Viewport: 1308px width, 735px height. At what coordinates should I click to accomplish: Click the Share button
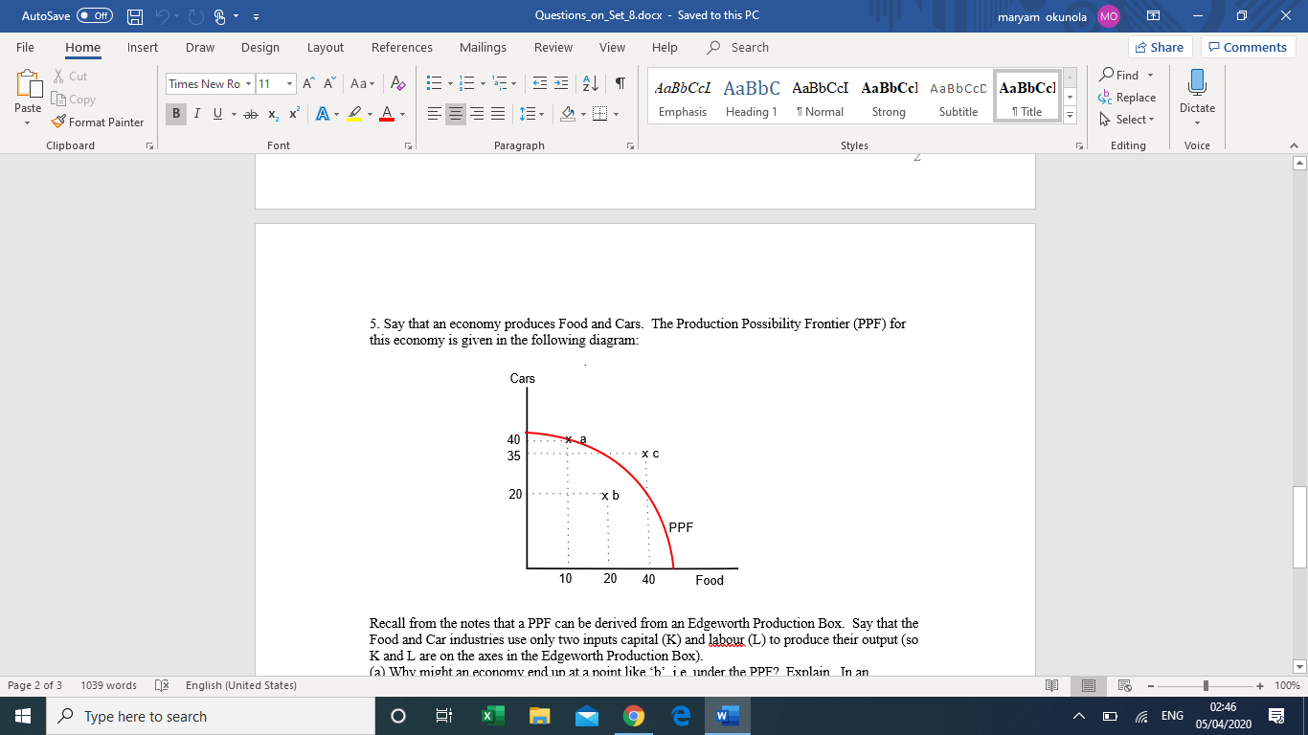point(1159,47)
